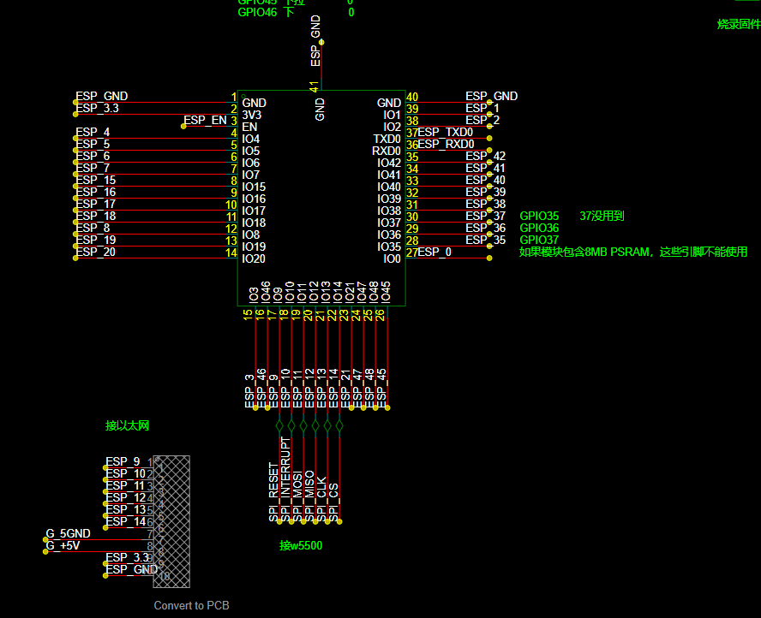761x618 pixels.
Task: Click the SPI_MOSI net label
Action: 297,496
